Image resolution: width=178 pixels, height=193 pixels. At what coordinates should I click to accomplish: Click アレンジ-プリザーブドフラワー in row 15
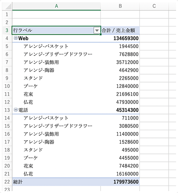58,126
